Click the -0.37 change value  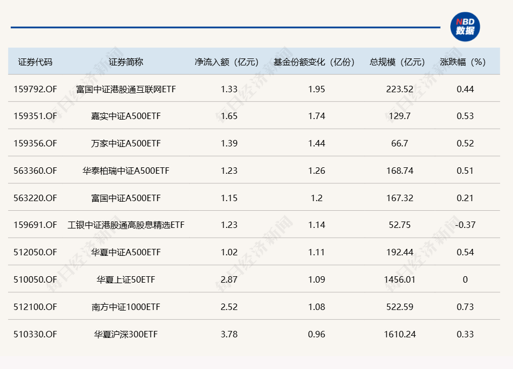pyautogui.click(x=465, y=225)
